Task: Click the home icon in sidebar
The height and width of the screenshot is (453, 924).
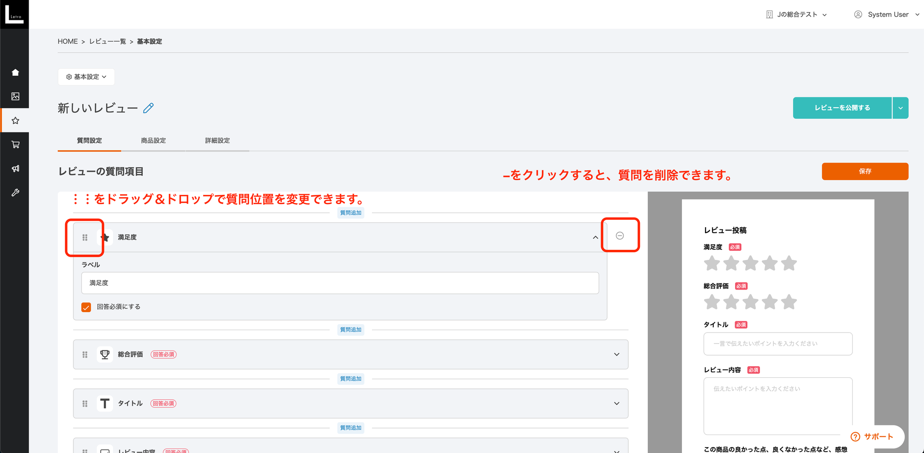Action: tap(15, 72)
